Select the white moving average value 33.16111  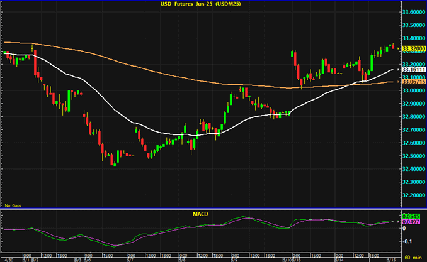[x=413, y=69]
